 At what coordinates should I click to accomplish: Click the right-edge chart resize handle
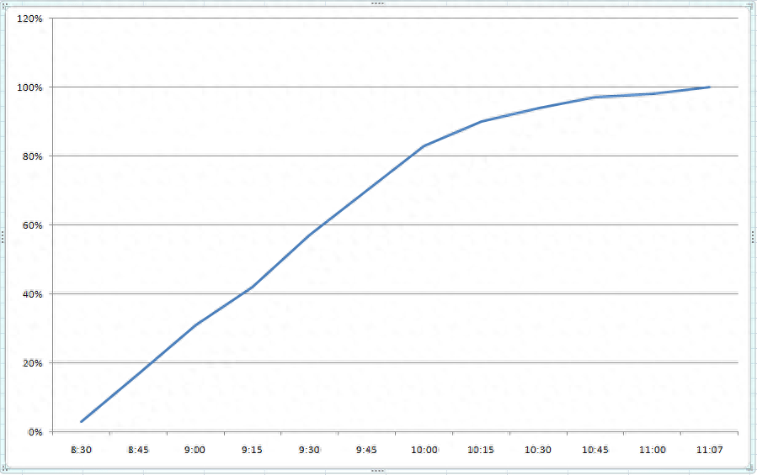pyautogui.click(x=753, y=237)
